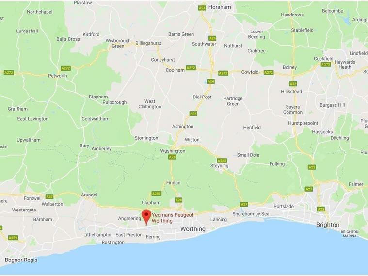
Task: Click the A272 shield beside Coolham
Action: click(x=191, y=68)
